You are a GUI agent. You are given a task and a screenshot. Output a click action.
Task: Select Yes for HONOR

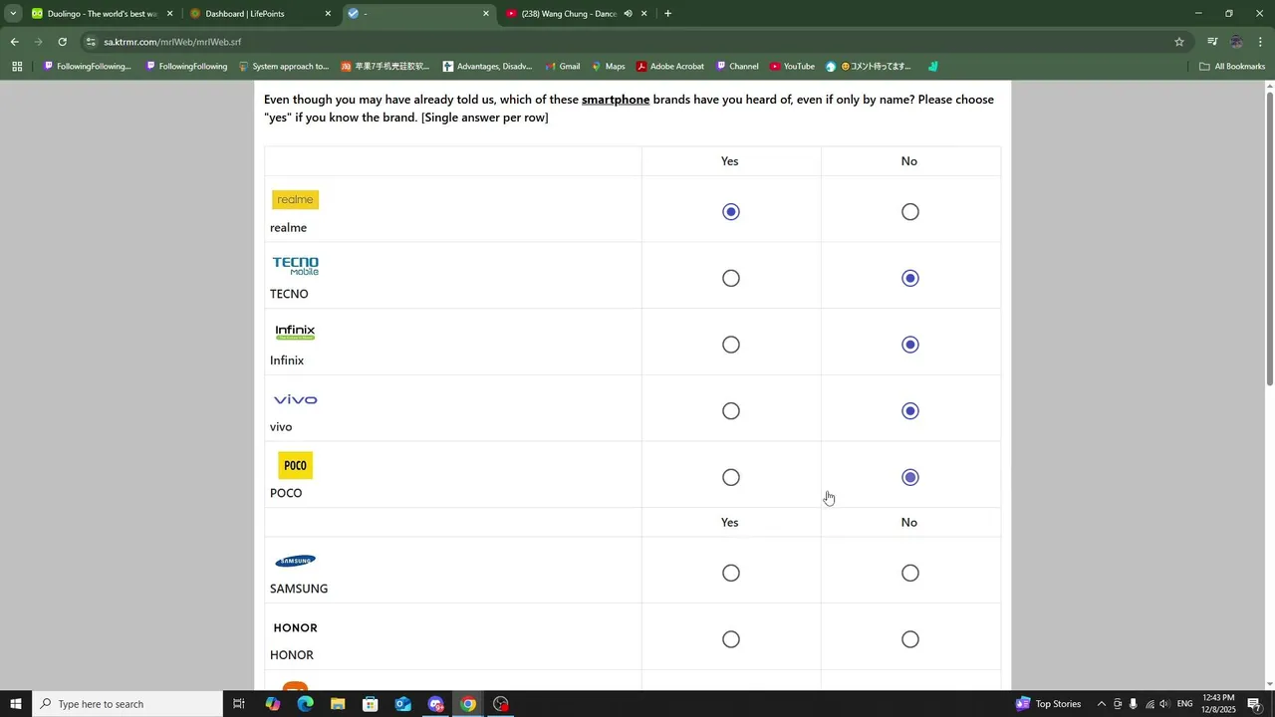click(731, 639)
